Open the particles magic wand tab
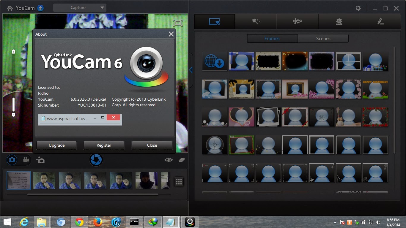 tap(256, 21)
